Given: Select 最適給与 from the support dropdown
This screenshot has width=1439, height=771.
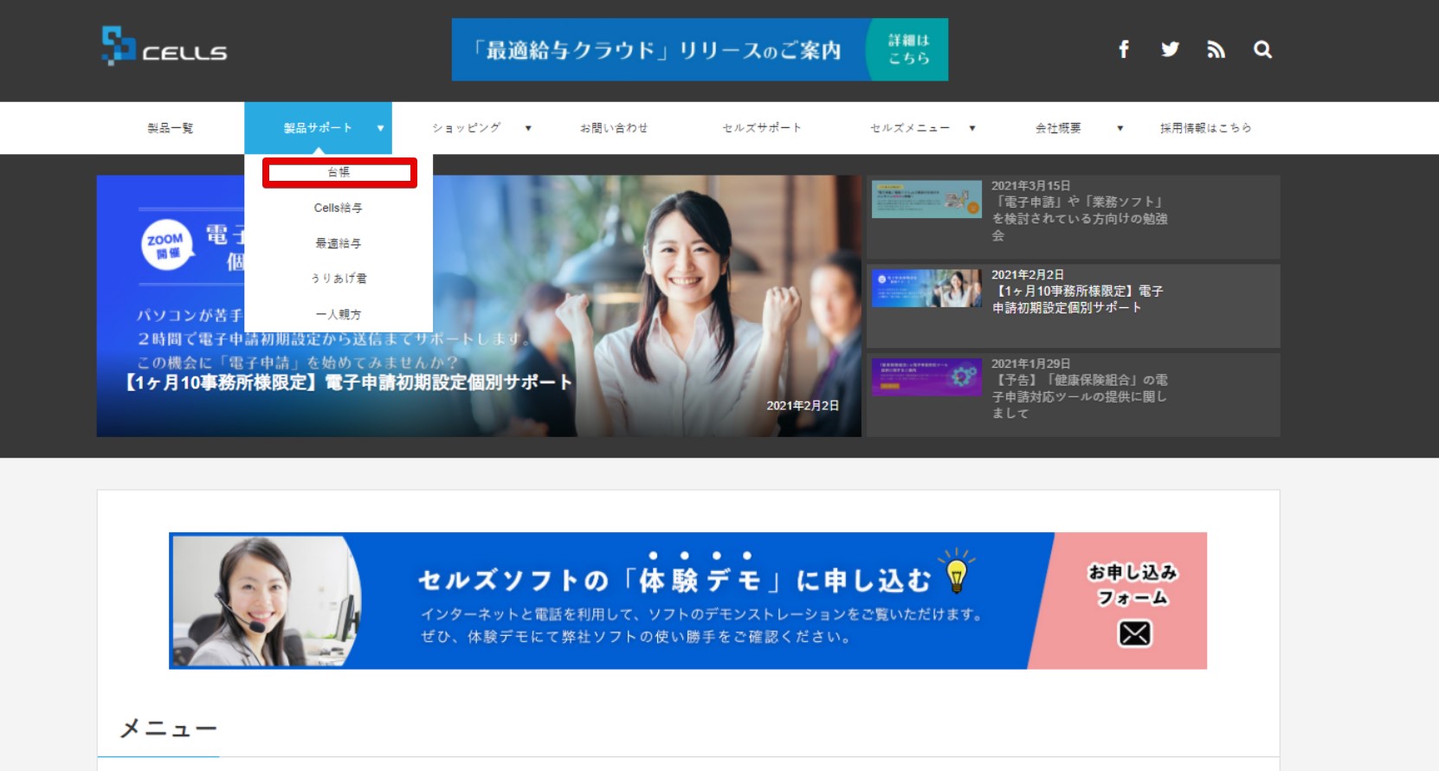Looking at the screenshot, I should [x=339, y=243].
